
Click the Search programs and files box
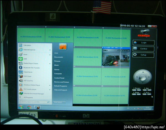click(35, 102)
